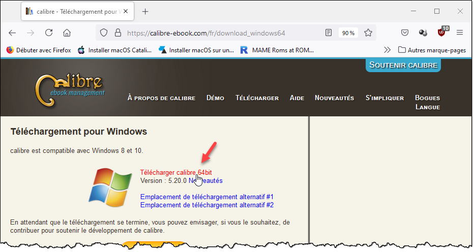The image size is (474, 252).
Task: Open Autres marque-pages folder
Action: click(x=432, y=50)
